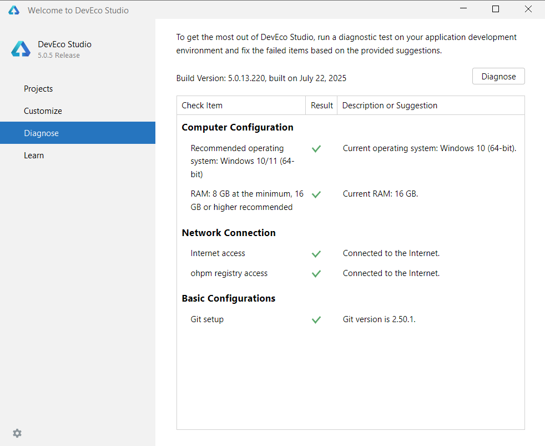Click Current RAM: 16 GB description
This screenshot has width=545, height=446.
click(x=380, y=194)
